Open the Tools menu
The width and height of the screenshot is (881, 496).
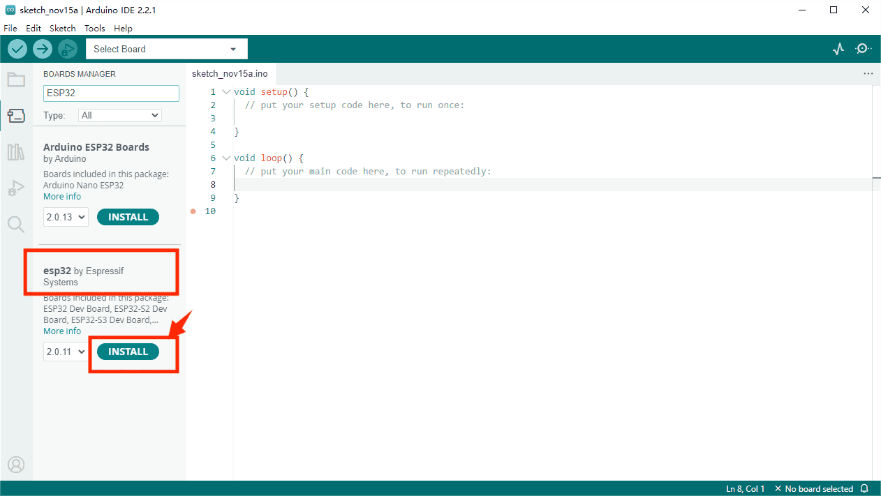(x=94, y=29)
